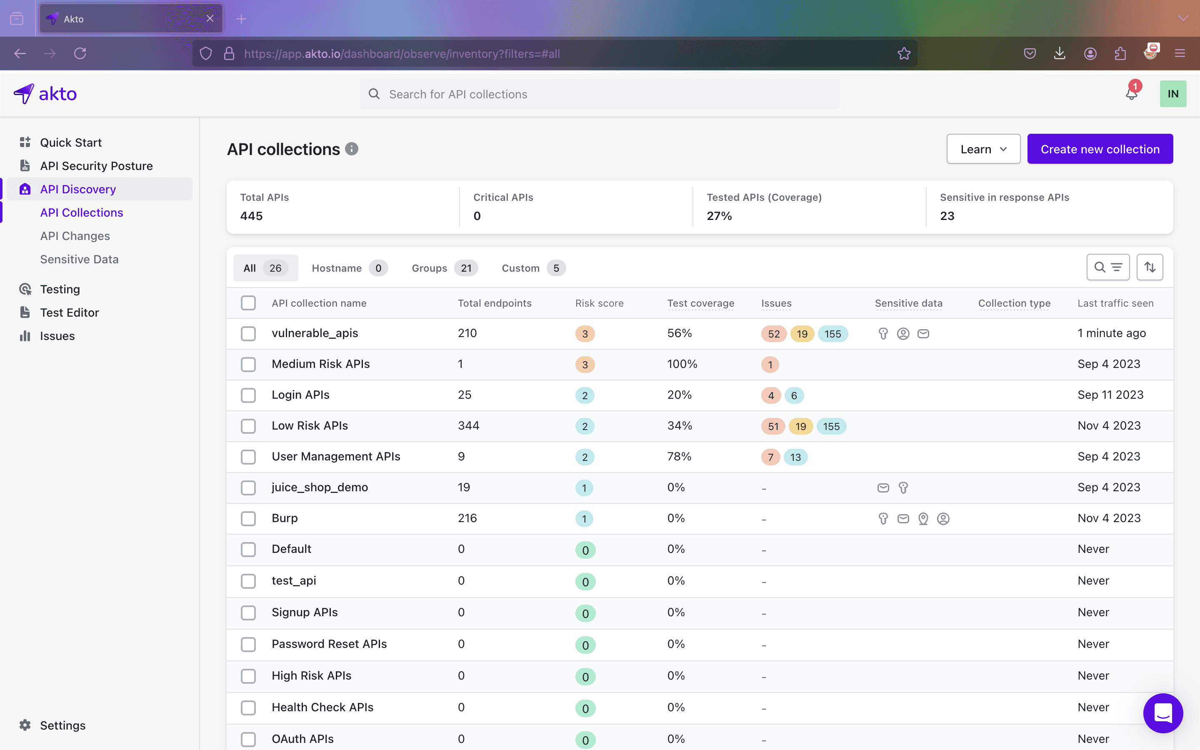Screen dimensions: 1200x750
Task: Click the search icon above collections table
Action: click(1101, 267)
